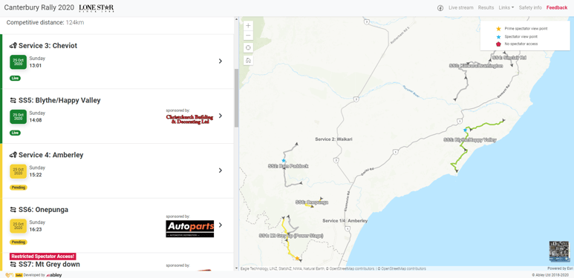The height and width of the screenshot is (278, 574).
Task: Expand Service 4: Amberley details arrow
Action: coord(221,171)
